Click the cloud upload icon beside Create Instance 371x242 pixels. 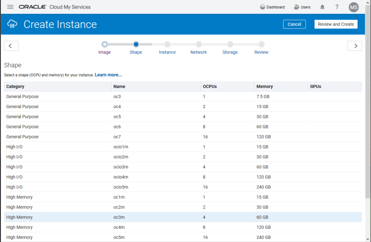pyautogui.click(x=12, y=24)
